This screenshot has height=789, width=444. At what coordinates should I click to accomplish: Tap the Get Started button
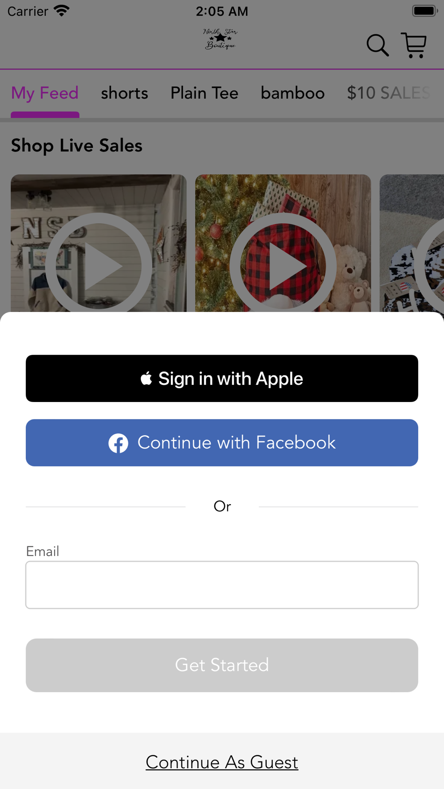[222, 665]
